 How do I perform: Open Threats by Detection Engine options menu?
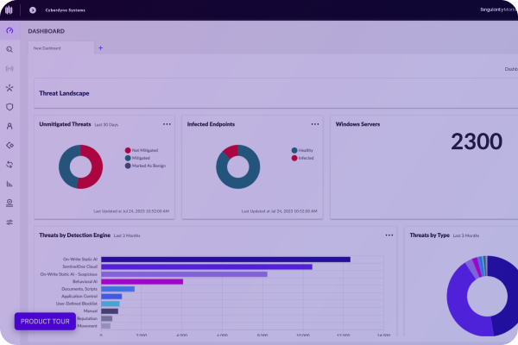[388, 235]
